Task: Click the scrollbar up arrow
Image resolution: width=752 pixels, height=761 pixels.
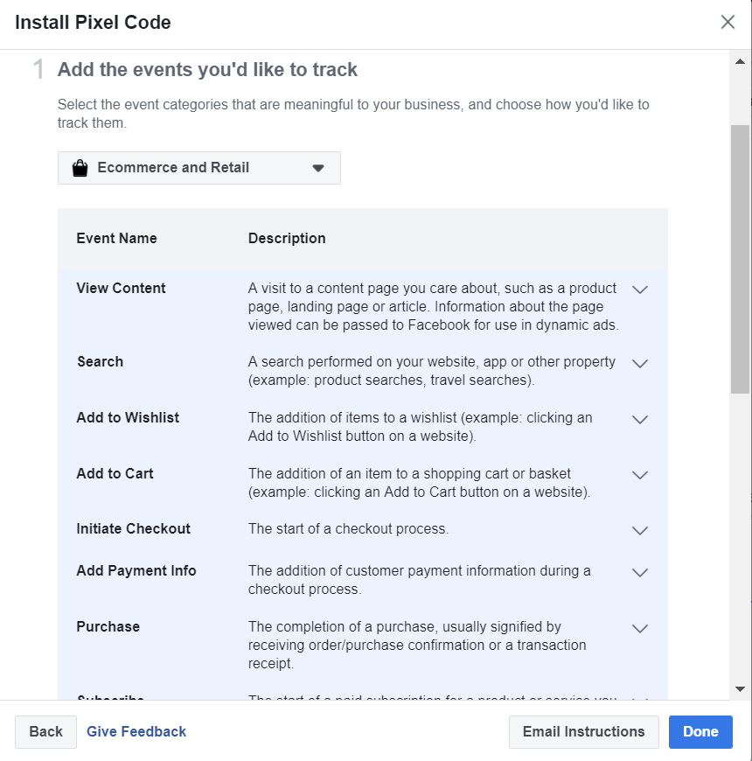Action: [x=740, y=61]
